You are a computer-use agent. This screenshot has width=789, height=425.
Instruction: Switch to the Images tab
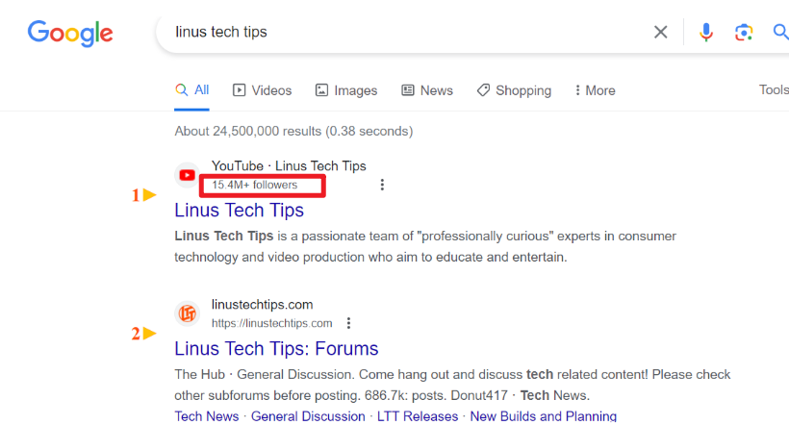coord(345,90)
